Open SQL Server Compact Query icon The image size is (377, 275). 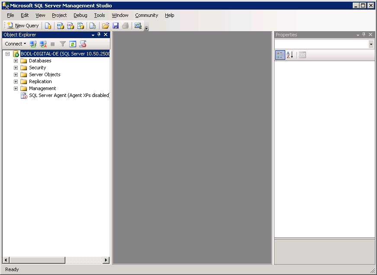click(93, 26)
